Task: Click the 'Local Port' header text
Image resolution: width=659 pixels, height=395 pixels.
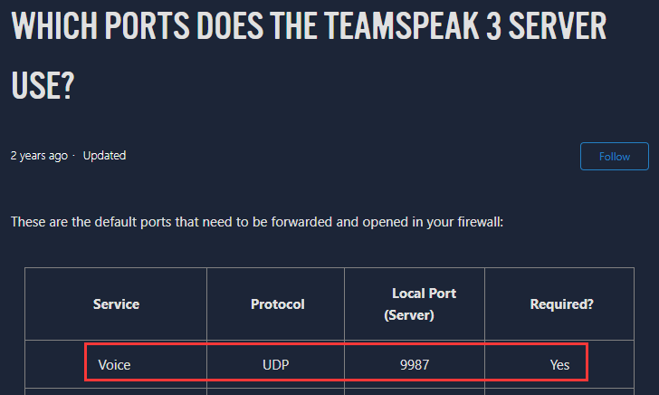Action: click(424, 294)
